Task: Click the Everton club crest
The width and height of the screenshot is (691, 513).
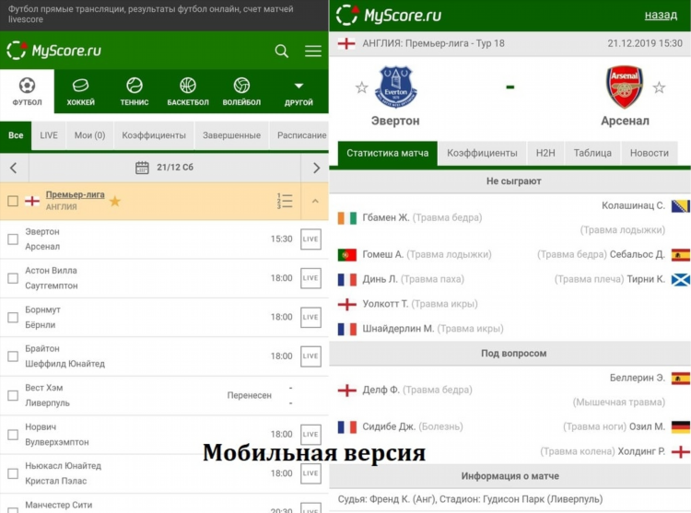Action: [396, 87]
